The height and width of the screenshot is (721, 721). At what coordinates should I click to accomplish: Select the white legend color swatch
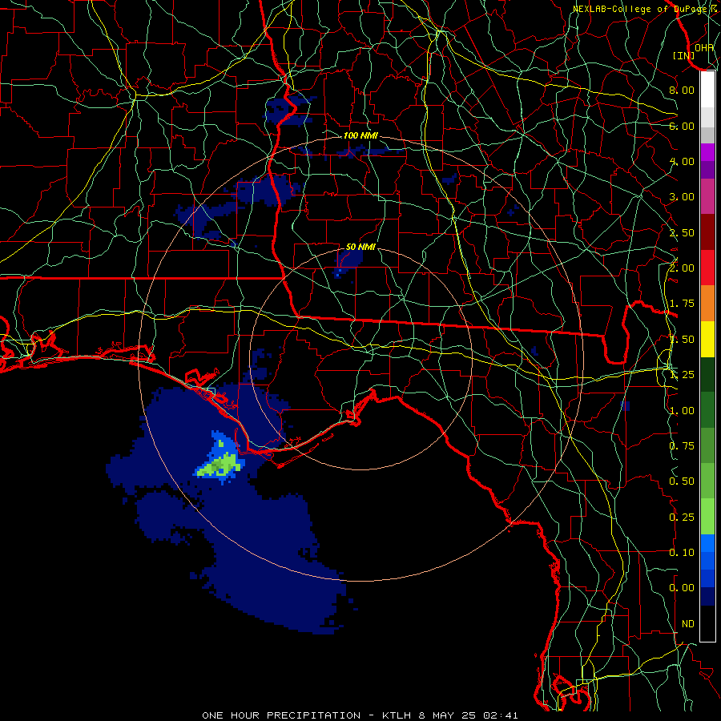707,90
